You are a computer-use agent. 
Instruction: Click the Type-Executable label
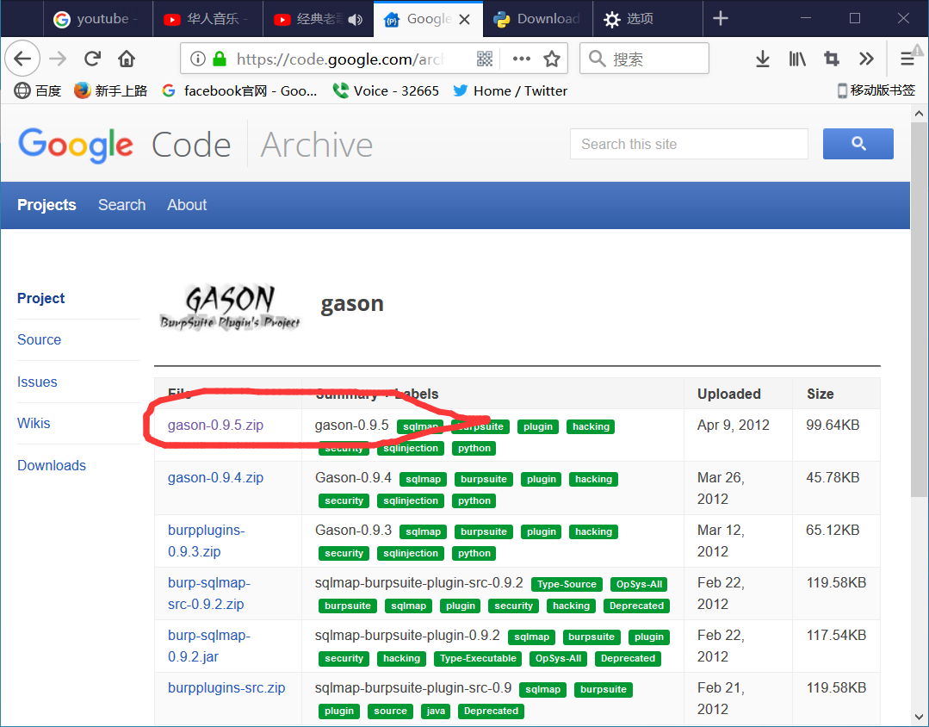click(478, 658)
